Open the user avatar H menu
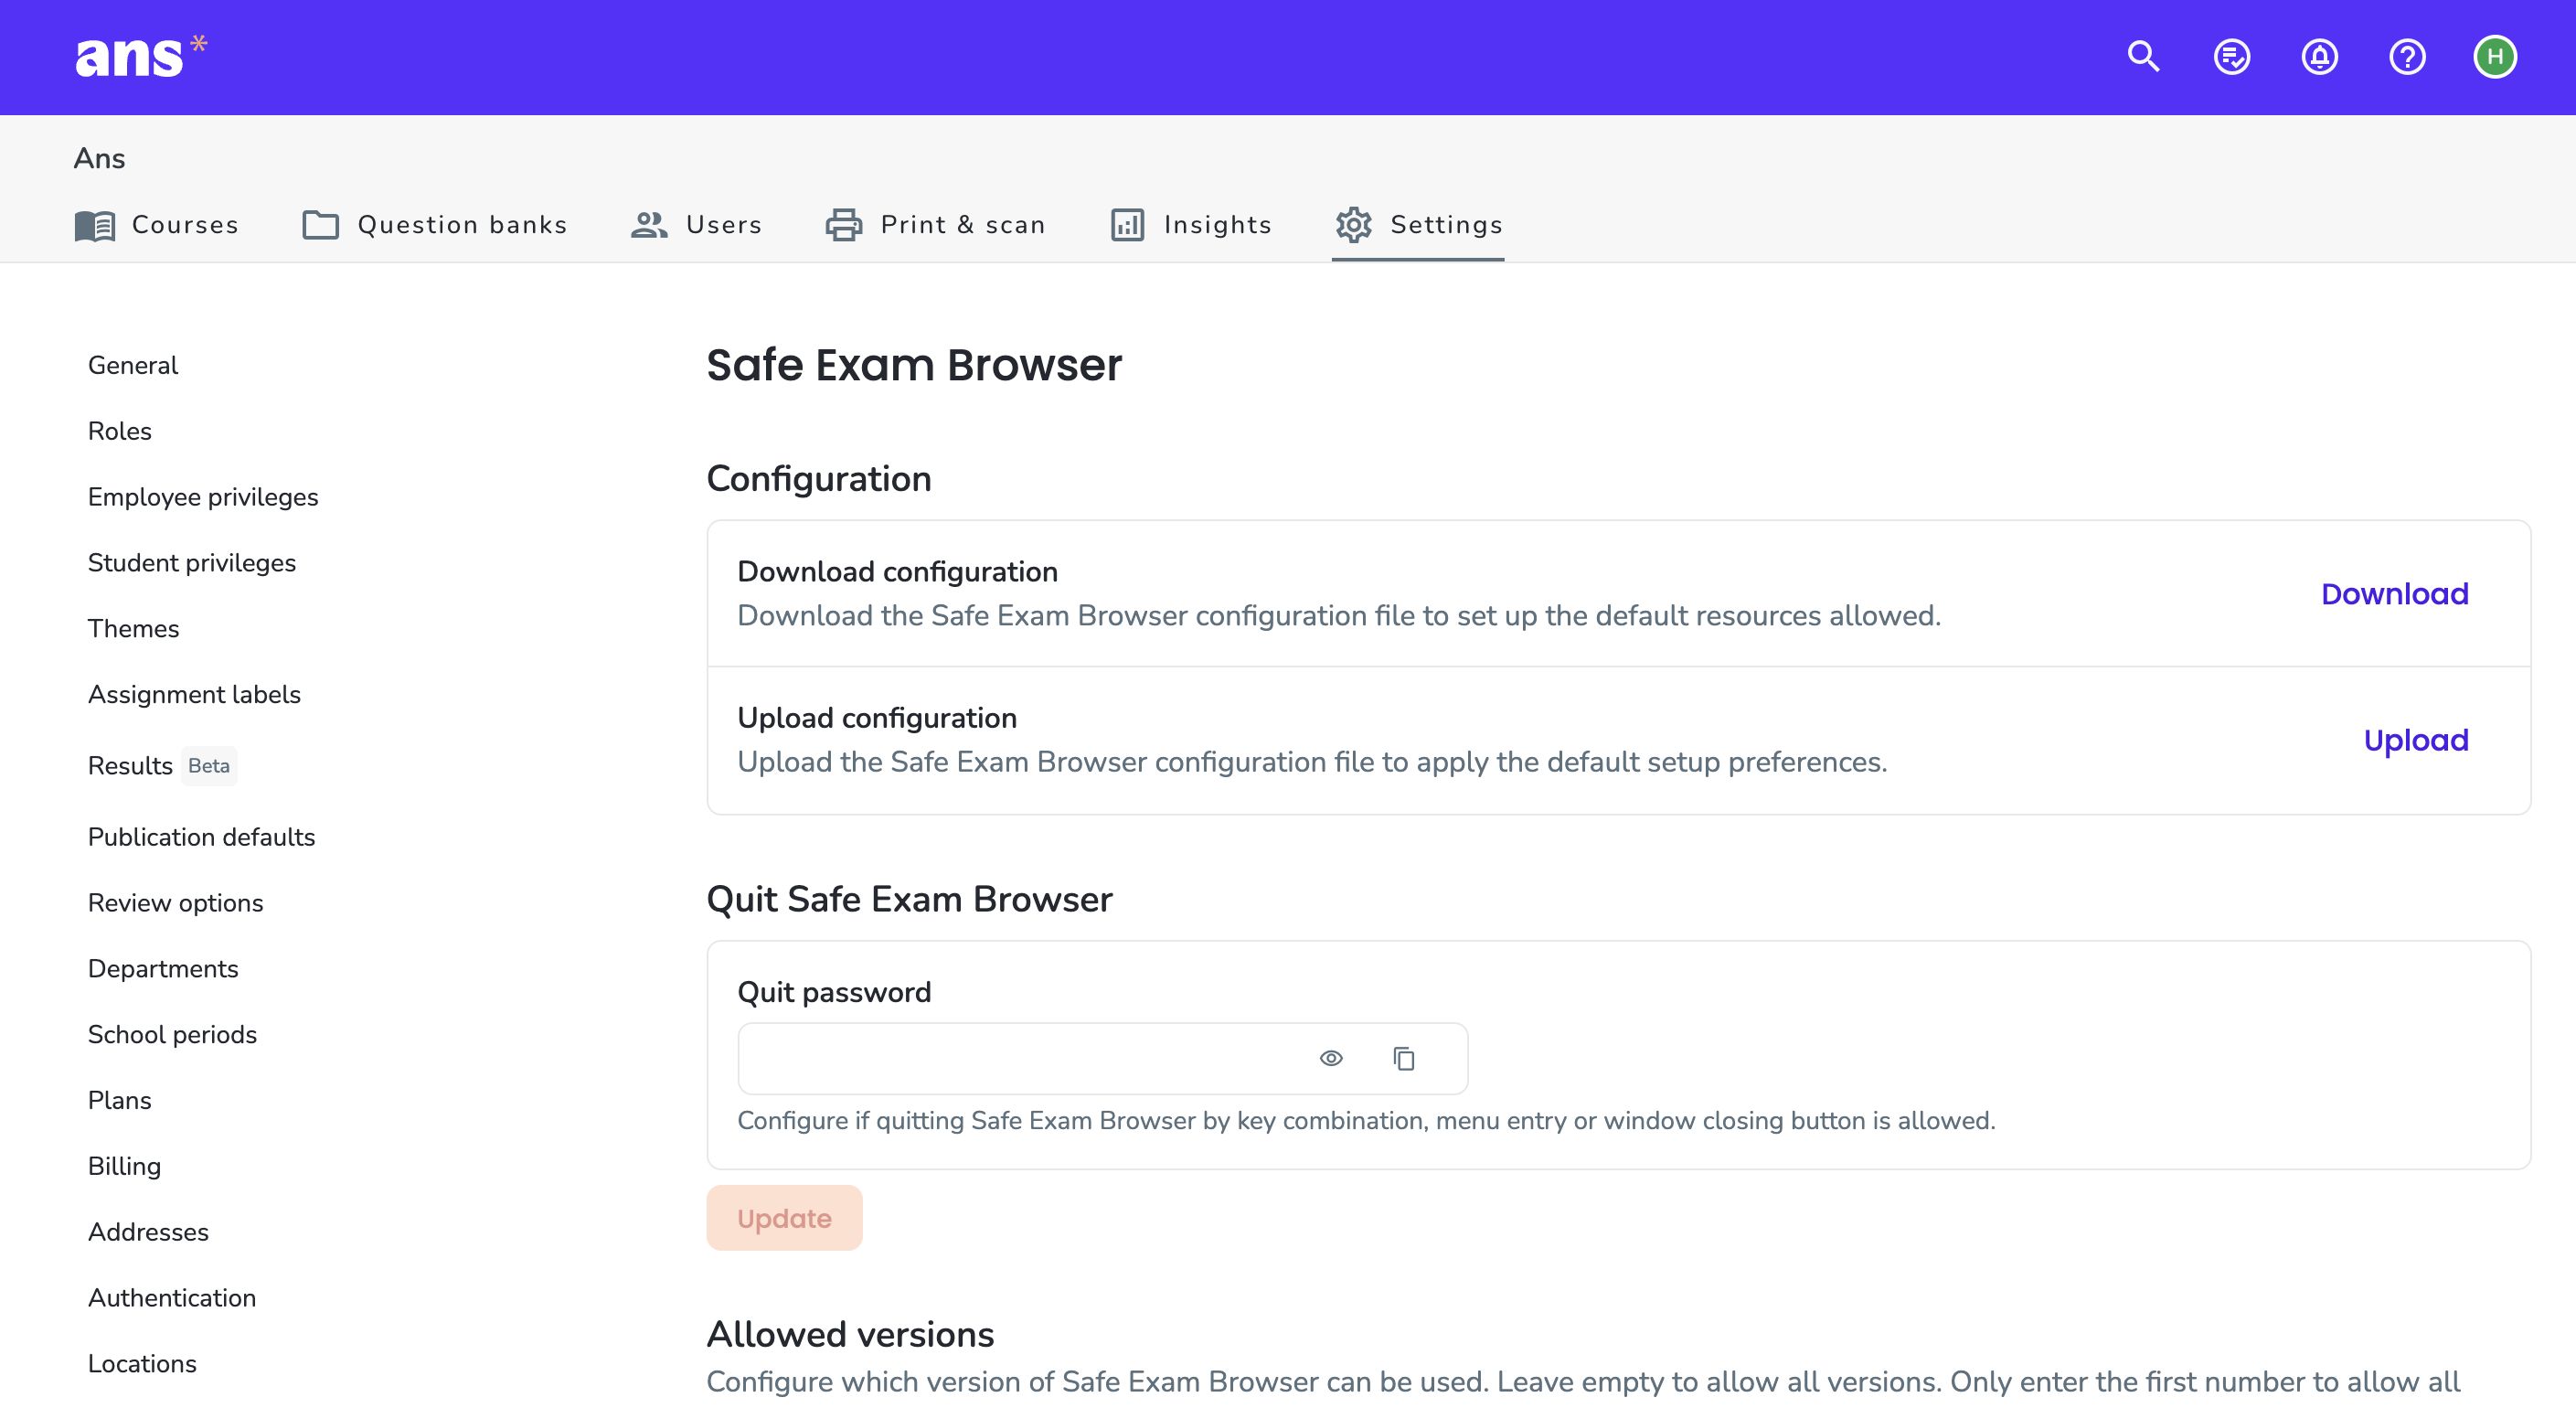This screenshot has height=1408, width=2576. pos(2495,56)
